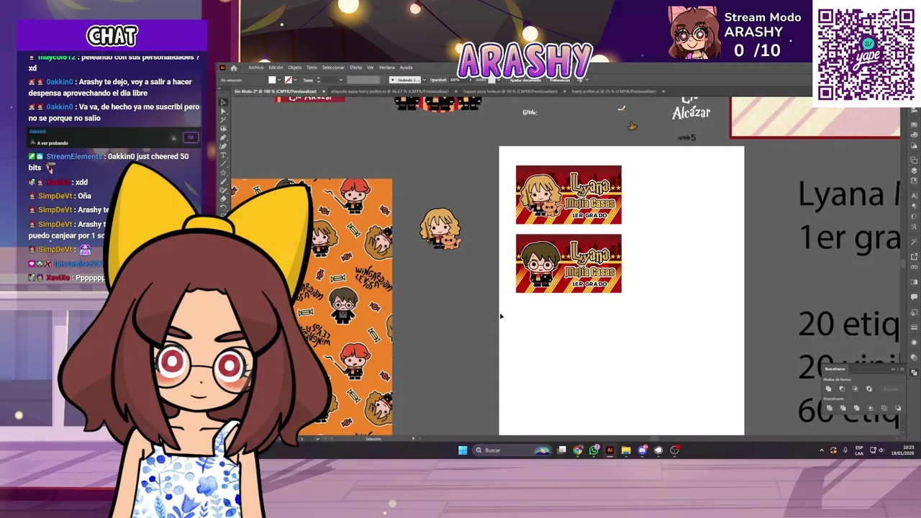921x518 pixels.
Task: Click the Preferencias button
Action: pyautogui.click(x=559, y=80)
